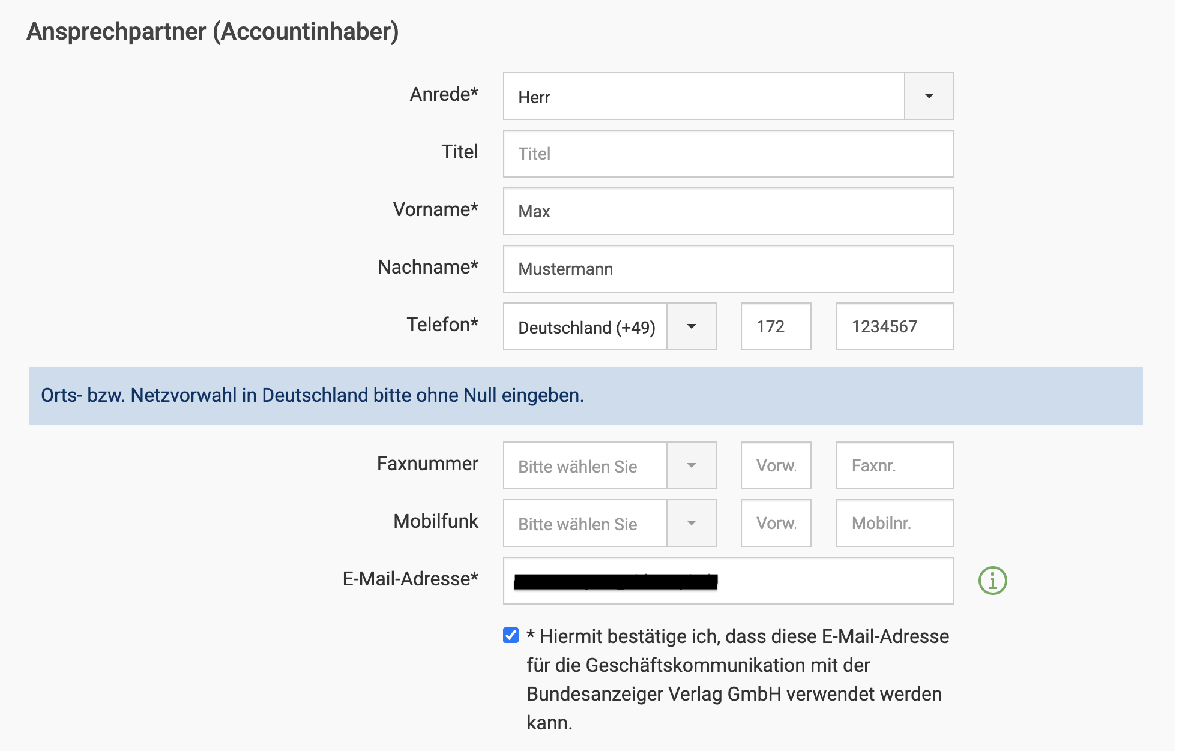This screenshot has width=1185, height=751.
Task: Uncheck the E-Mail confirmation checkbox
Action: [x=511, y=635]
